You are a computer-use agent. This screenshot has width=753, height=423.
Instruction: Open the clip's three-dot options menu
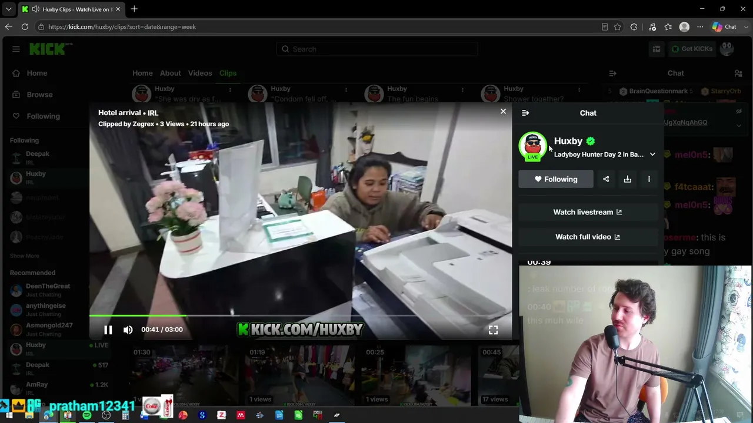pyautogui.click(x=649, y=179)
